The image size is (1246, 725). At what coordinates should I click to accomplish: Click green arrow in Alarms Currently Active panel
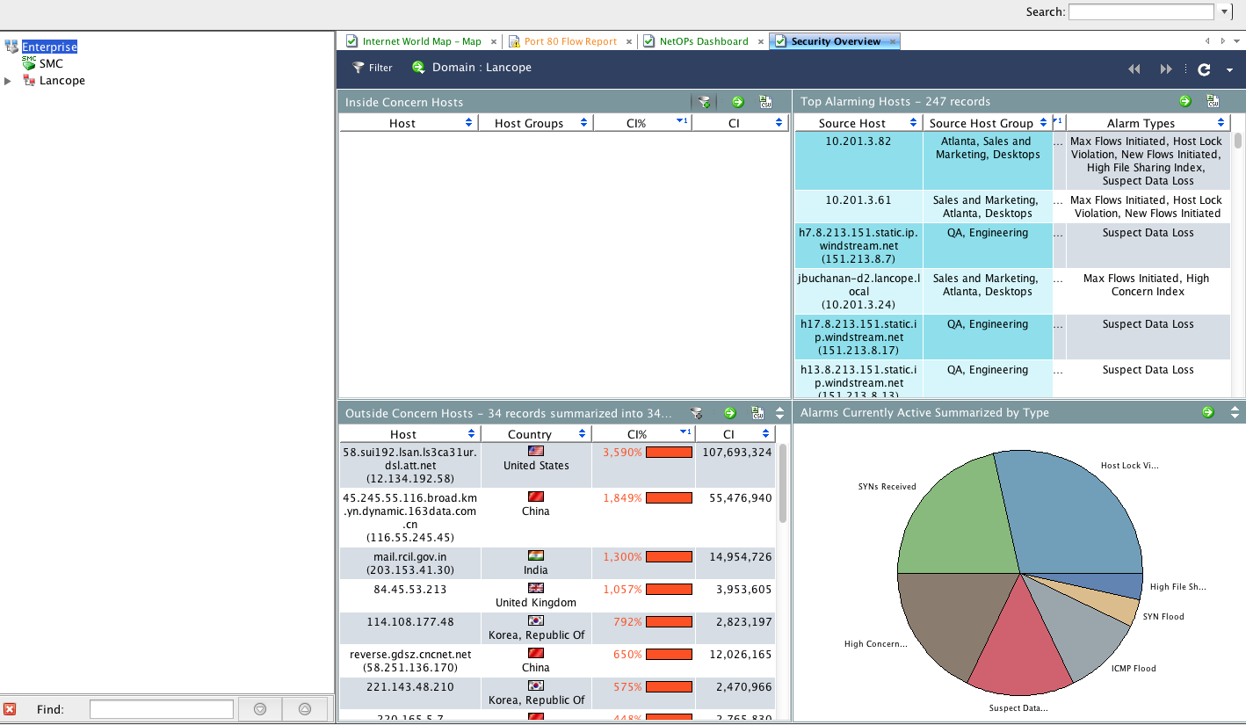click(1208, 412)
